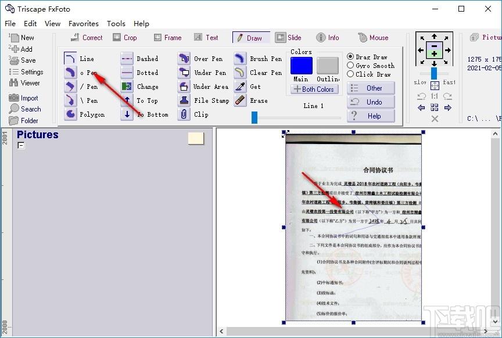The width and height of the screenshot is (502, 338).
Task: Open Settings in the sidebar
Action: click(x=26, y=71)
